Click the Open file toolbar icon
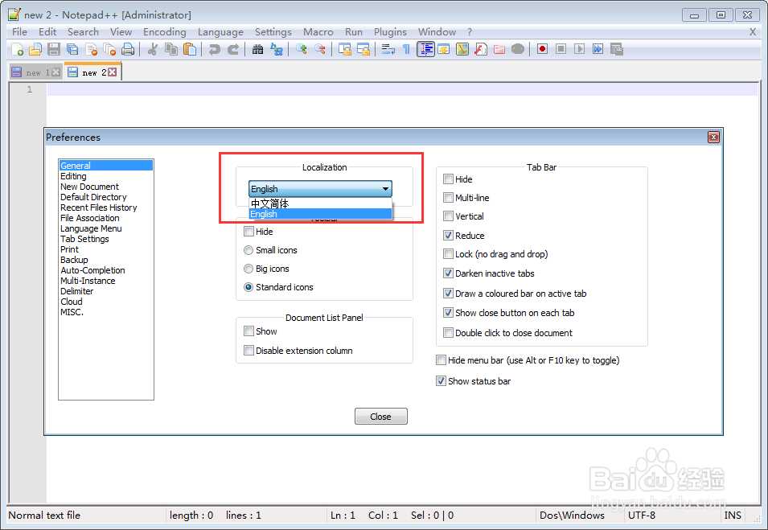768x530 pixels. [x=35, y=49]
